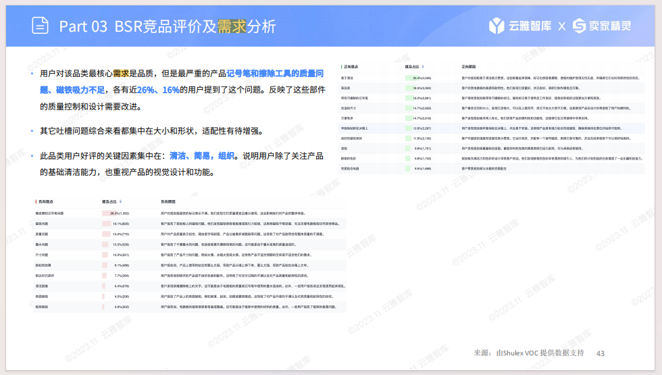Click the document icon beside Part 03 title
This screenshot has height=375, width=662.
(x=40, y=26)
